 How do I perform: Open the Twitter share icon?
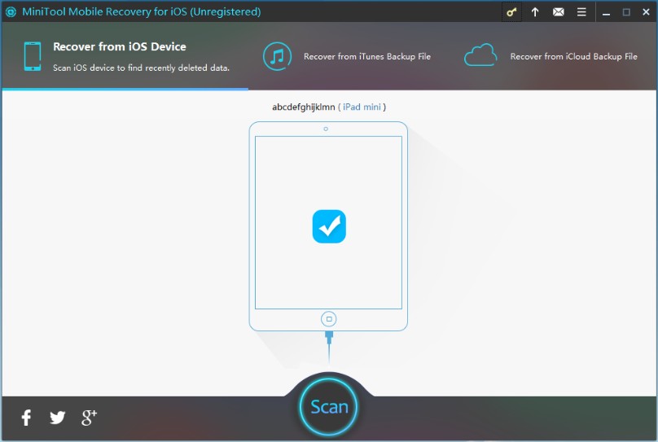point(58,418)
